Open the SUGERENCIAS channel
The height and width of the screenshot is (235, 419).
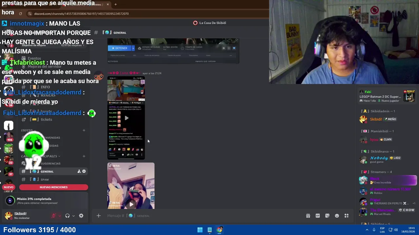tap(54, 164)
